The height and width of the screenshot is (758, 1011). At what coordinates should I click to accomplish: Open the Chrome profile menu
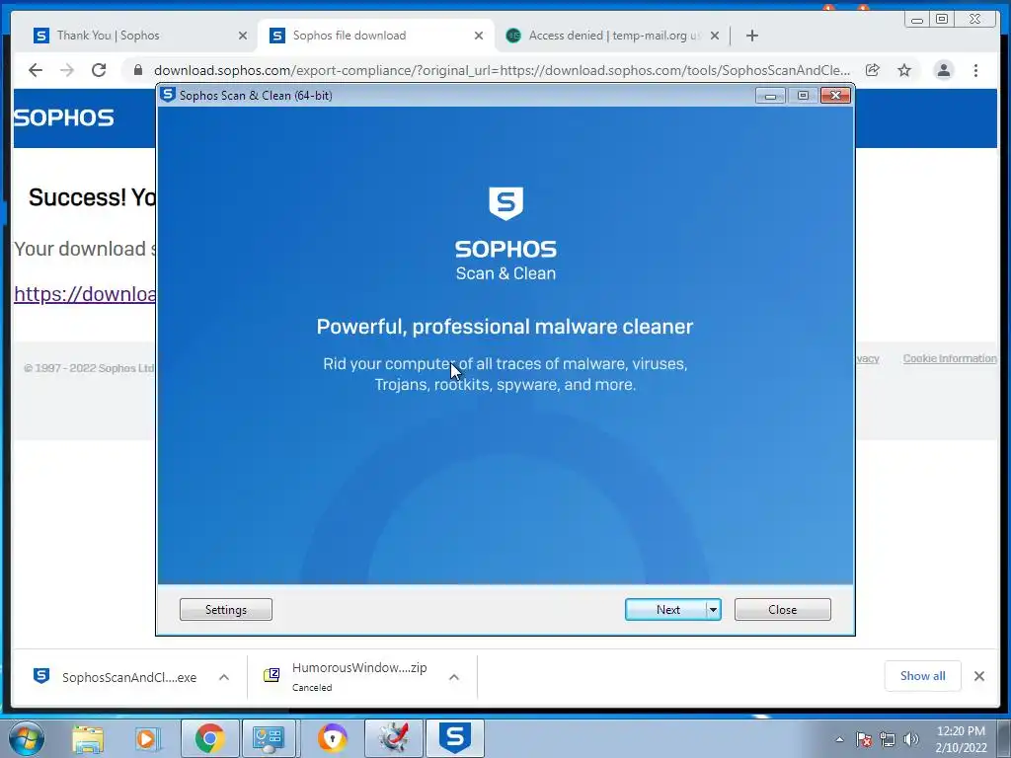pos(943,70)
